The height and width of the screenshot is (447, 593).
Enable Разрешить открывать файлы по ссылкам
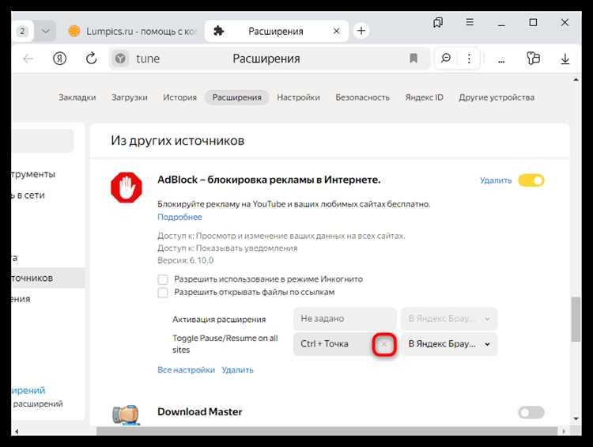coord(163,293)
